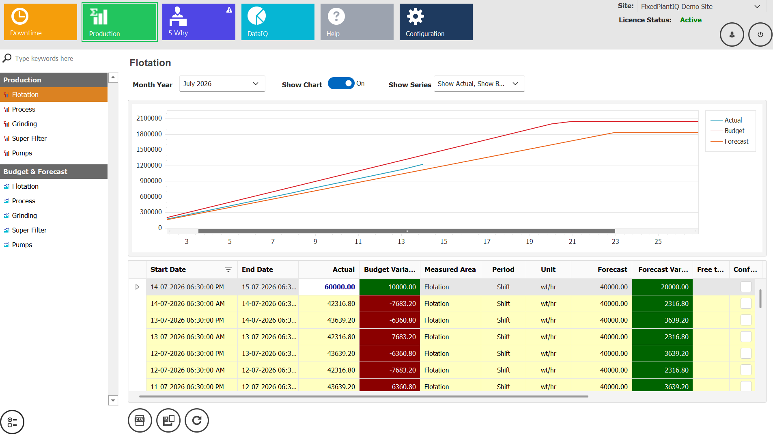Tick Conf checkbox for 12-07-2026 06:30 AM row

746,370
